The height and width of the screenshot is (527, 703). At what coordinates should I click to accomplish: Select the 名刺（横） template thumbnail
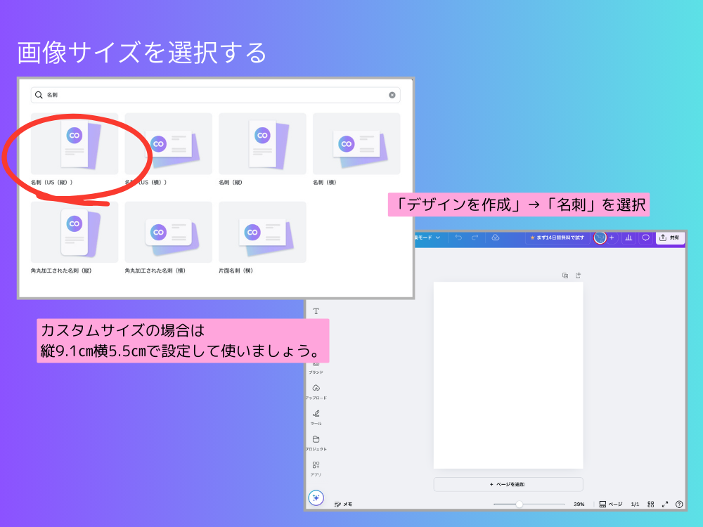point(356,143)
